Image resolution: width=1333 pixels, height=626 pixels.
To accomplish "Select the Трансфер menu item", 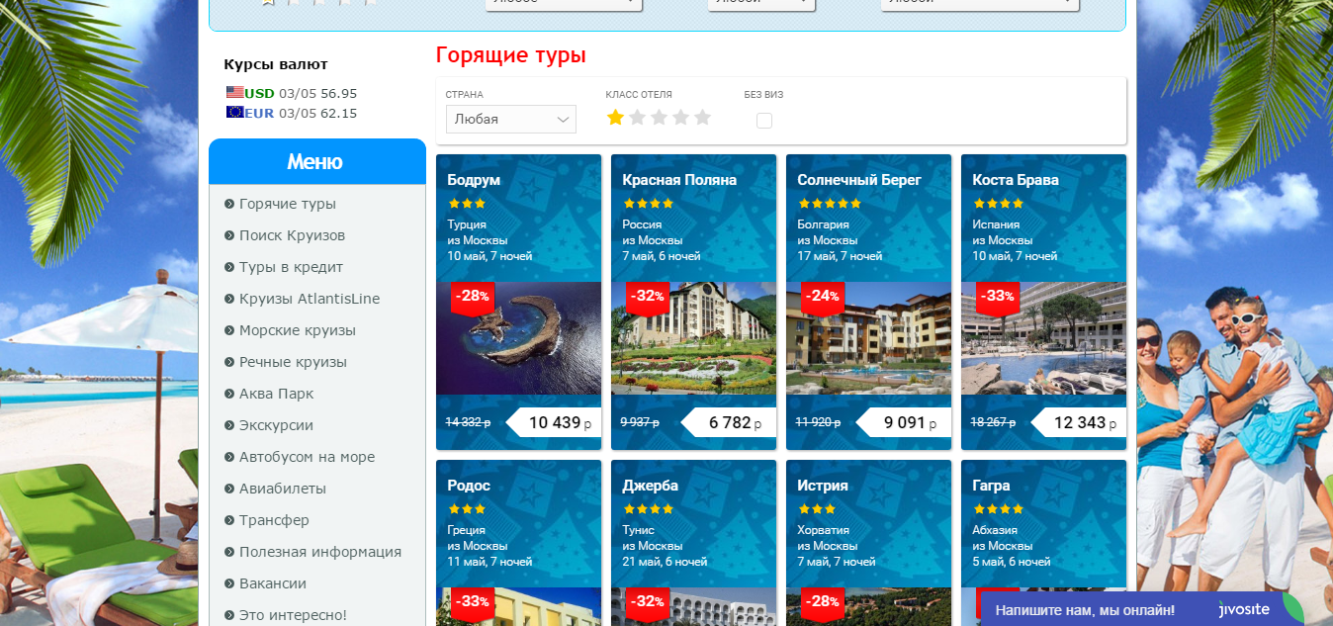I will [274, 520].
